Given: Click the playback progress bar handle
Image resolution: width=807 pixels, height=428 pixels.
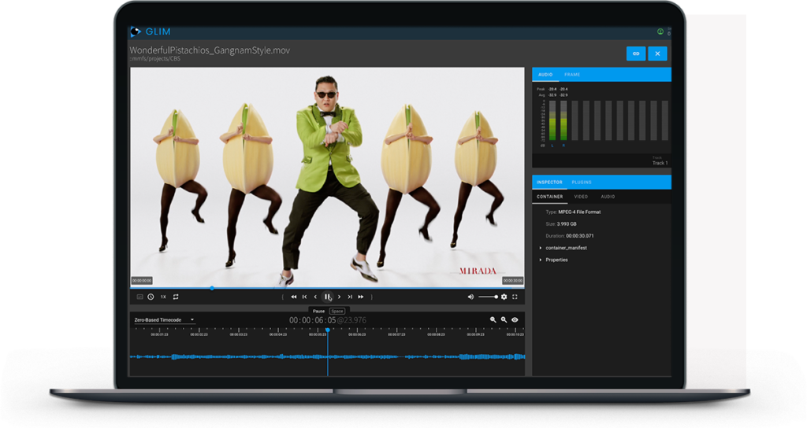Looking at the screenshot, I should tap(212, 288).
